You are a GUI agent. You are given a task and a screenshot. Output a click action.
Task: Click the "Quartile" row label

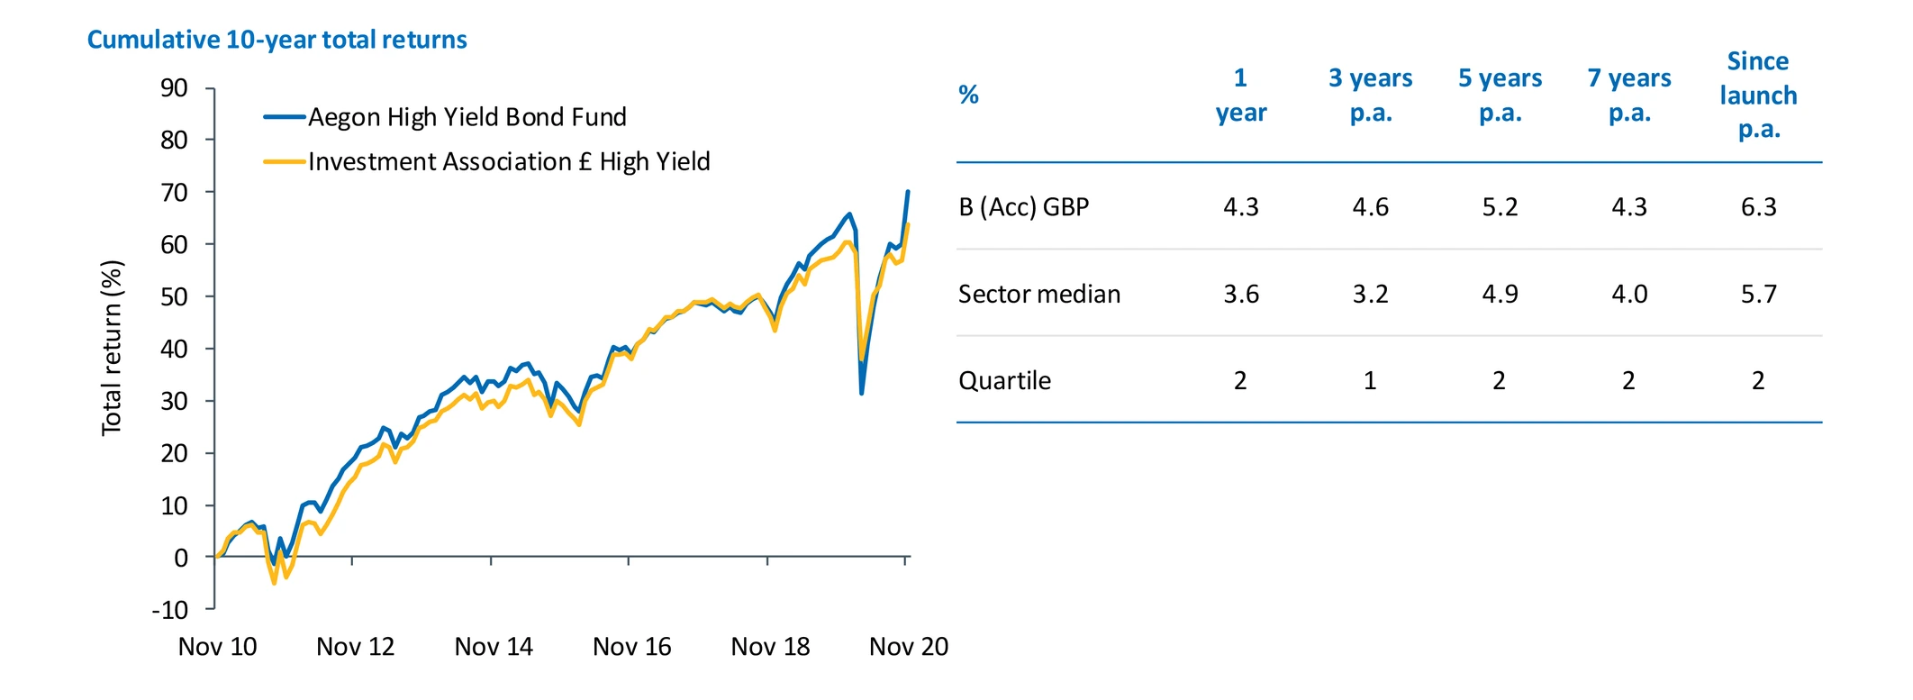tap(1004, 381)
